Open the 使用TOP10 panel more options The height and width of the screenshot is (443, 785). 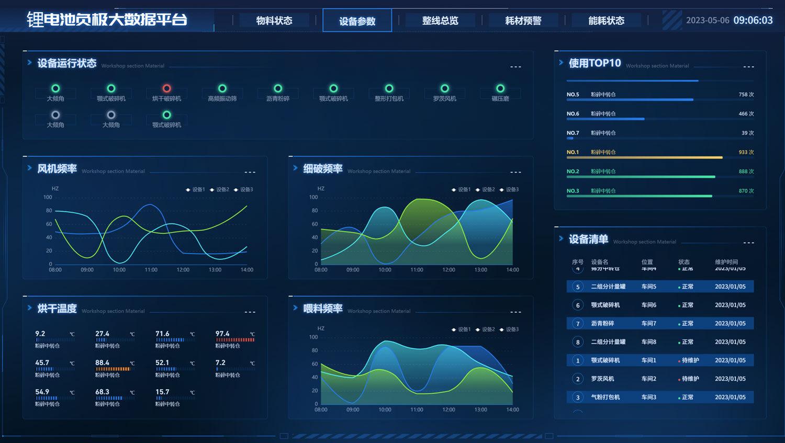tap(748, 67)
